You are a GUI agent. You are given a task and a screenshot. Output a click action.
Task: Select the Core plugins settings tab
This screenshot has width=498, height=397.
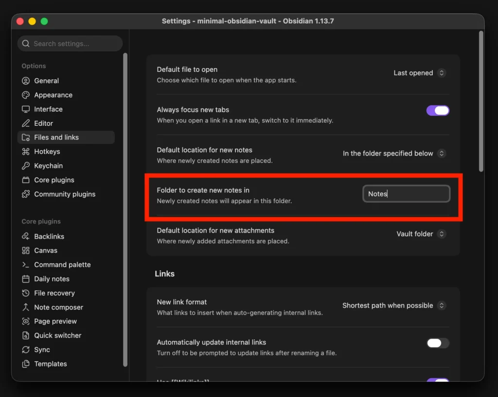click(x=66, y=180)
